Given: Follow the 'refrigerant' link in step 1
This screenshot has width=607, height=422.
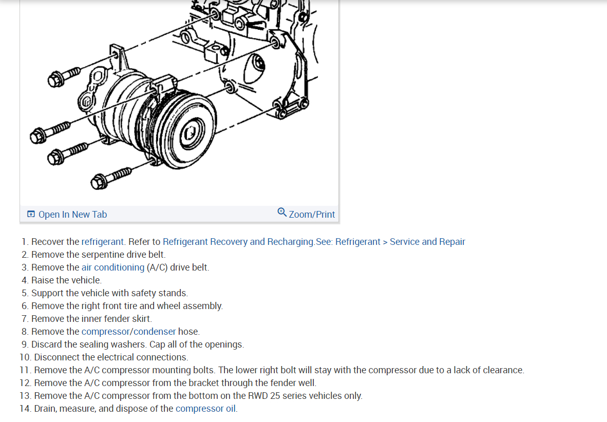Looking at the screenshot, I should pyautogui.click(x=102, y=242).
